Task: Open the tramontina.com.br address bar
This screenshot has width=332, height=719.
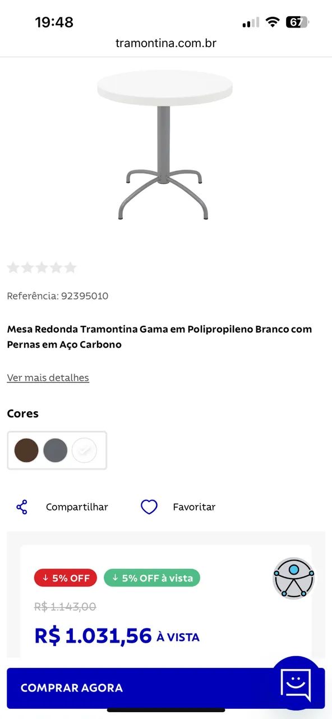Action: click(166, 43)
